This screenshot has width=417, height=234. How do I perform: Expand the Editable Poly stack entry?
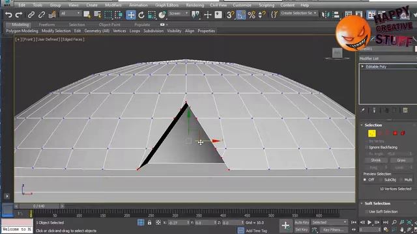point(362,66)
